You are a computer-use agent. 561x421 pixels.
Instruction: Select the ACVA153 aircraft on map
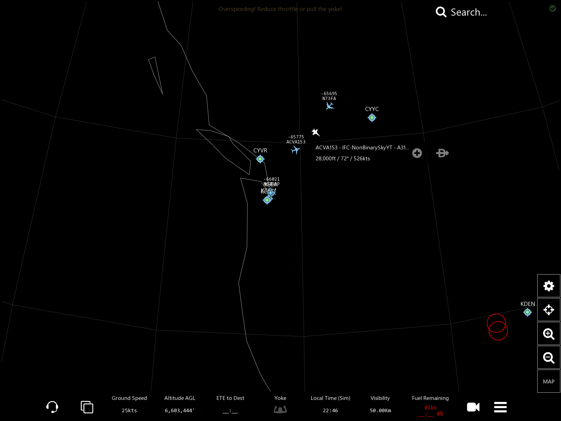point(296,150)
